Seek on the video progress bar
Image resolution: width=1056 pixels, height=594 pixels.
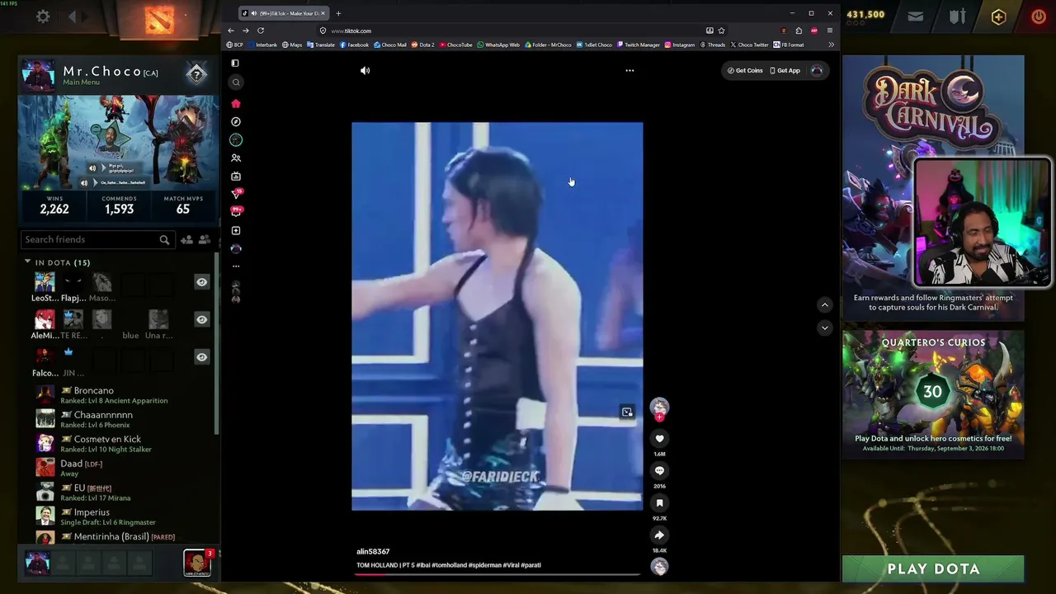click(x=497, y=573)
